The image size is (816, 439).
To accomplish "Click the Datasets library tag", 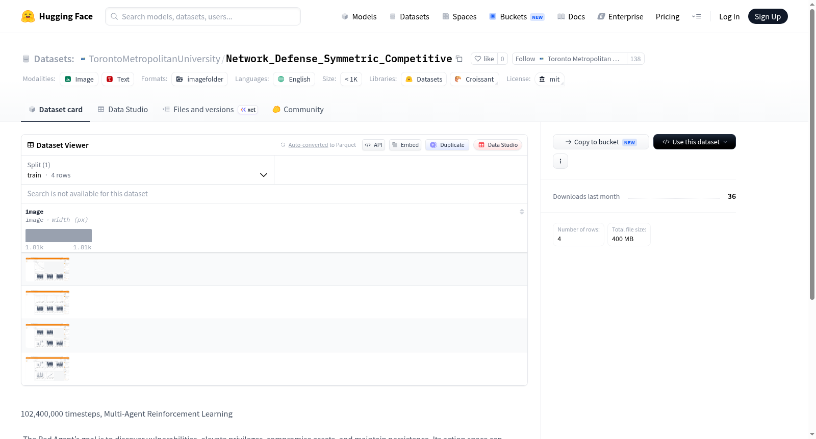I will tap(424, 79).
